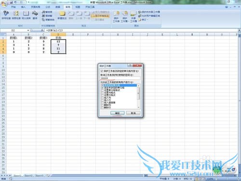Viewport: 241px width, 181px height.
Task: Click the dialog help (?) button
Action: tap(130, 65)
